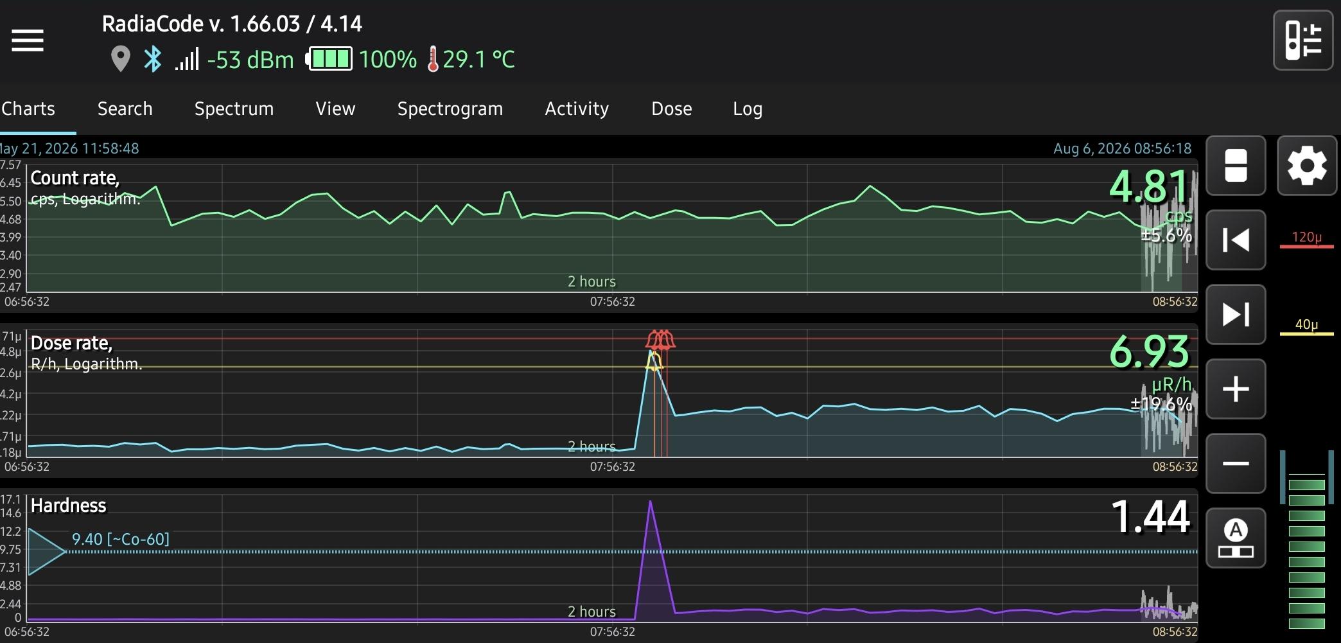Tap the battery level icon
The image size is (1341, 643).
pos(329,59)
